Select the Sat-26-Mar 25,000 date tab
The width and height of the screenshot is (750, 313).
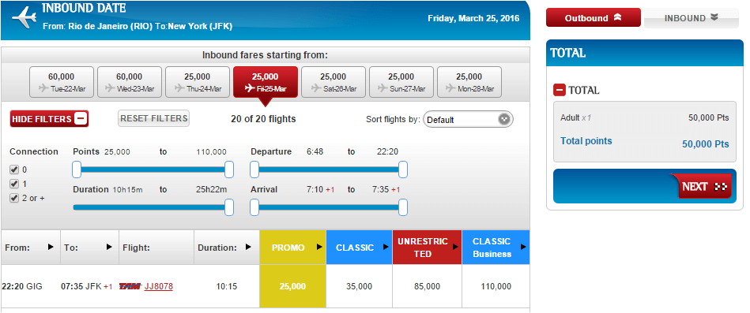[x=334, y=82]
